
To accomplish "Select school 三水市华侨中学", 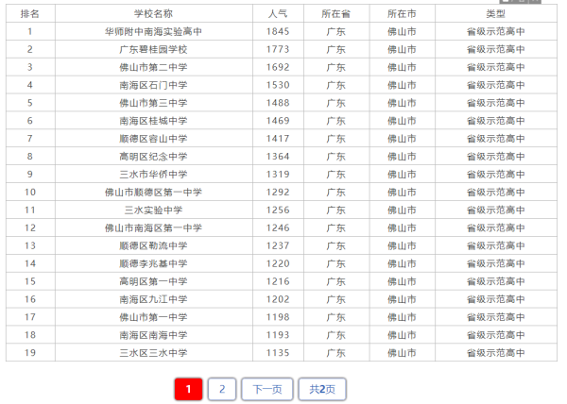I will tap(153, 175).
